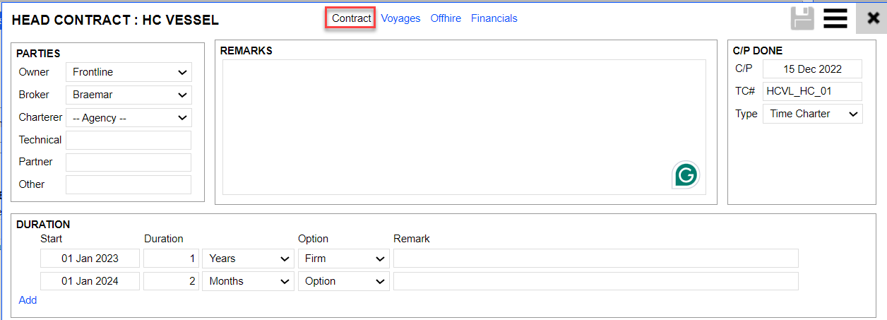Viewport: 887px width, 320px height.
Task: Open the Firm option dropdown
Action: click(x=343, y=259)
